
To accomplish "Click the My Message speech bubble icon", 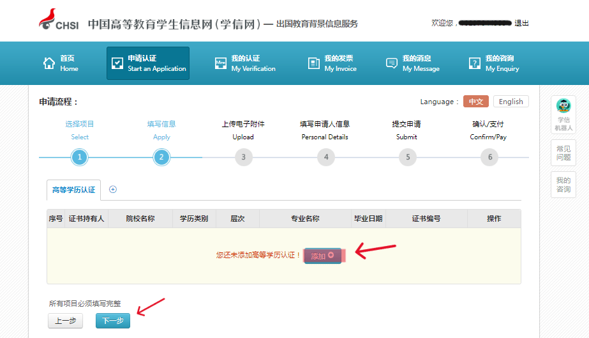I will [x=392, y=63].
